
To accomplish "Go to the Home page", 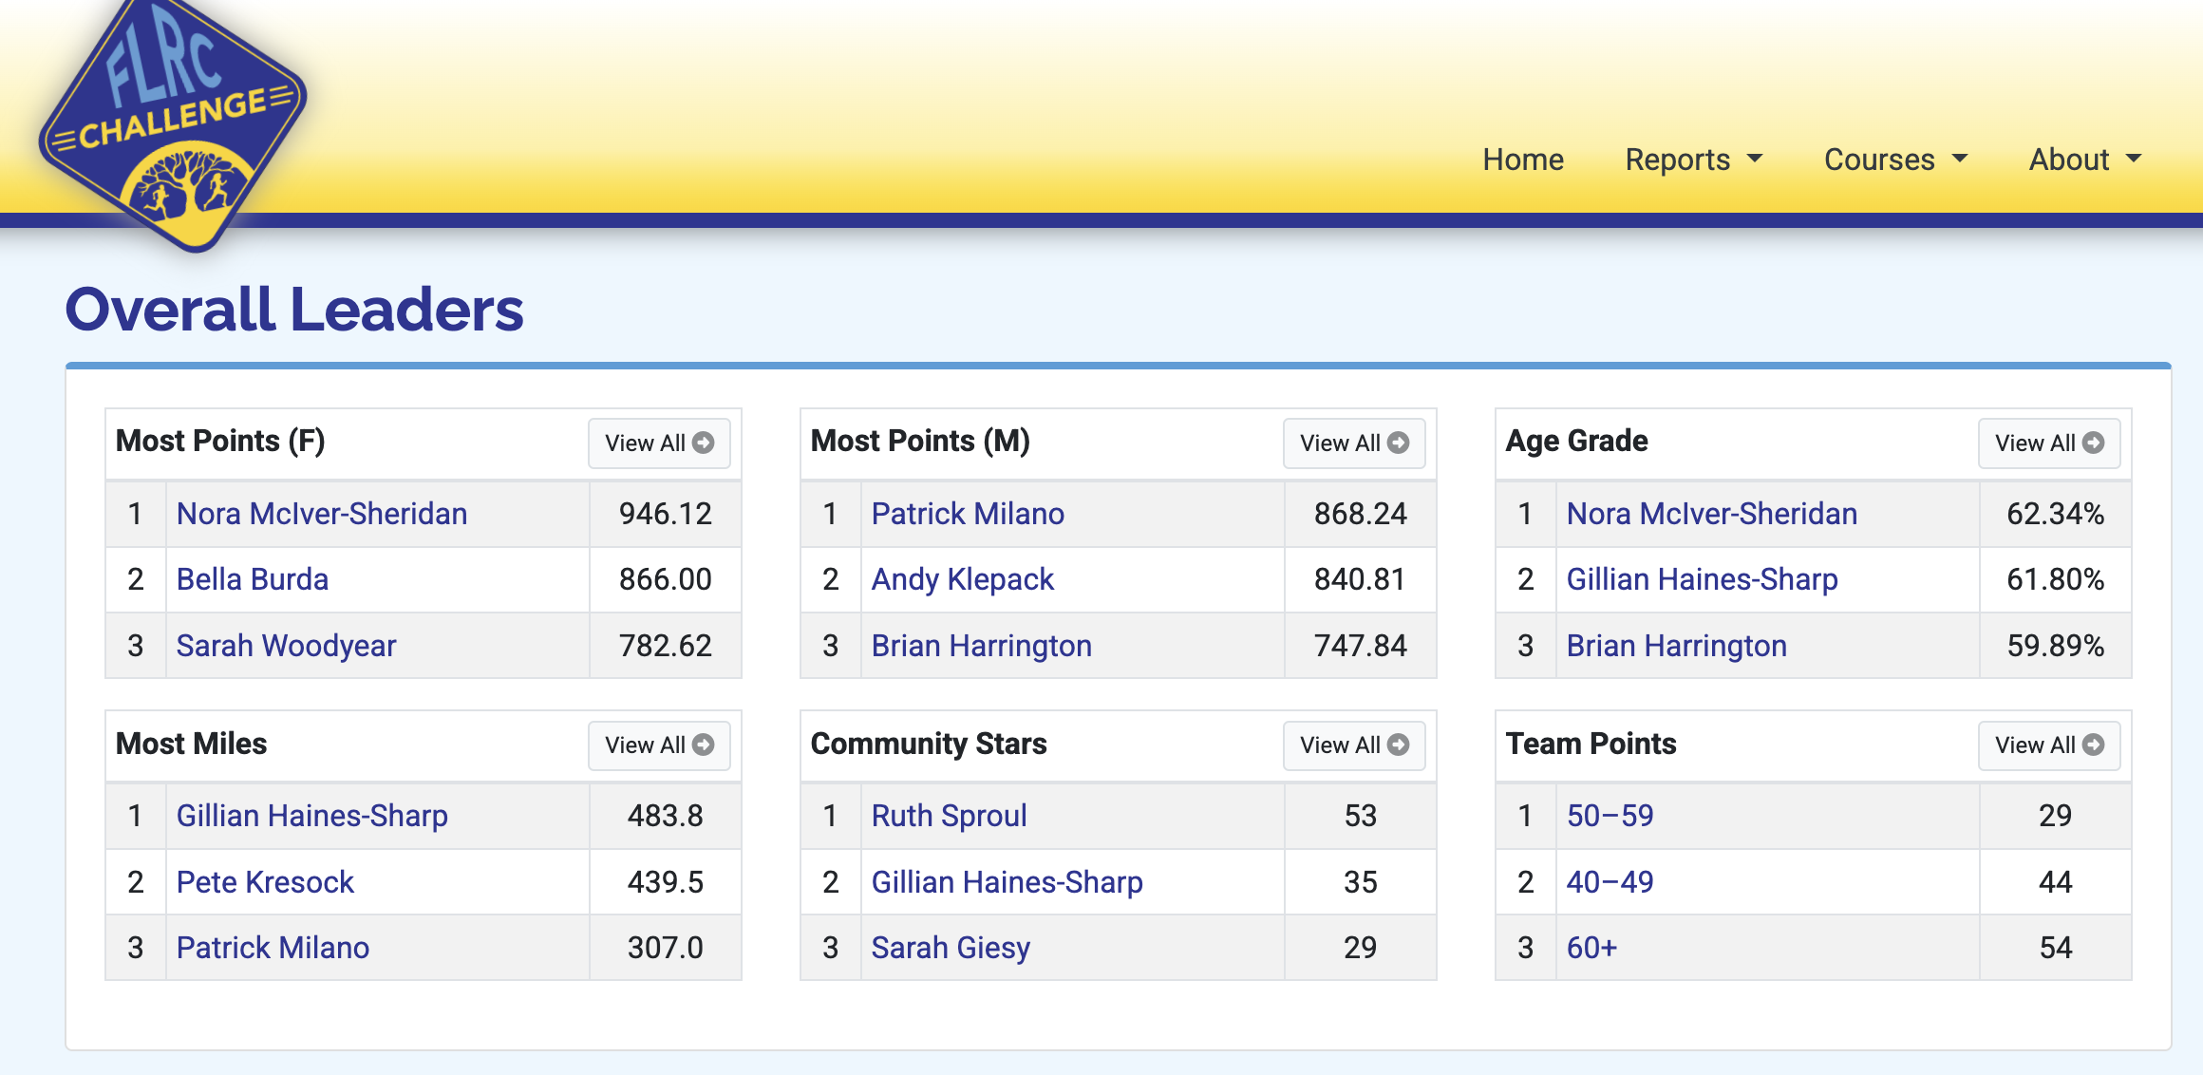I will coord(1523,160).
